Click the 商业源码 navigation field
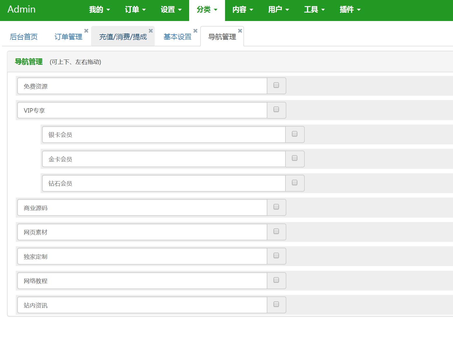453x360 pixels. pos(142,207)
